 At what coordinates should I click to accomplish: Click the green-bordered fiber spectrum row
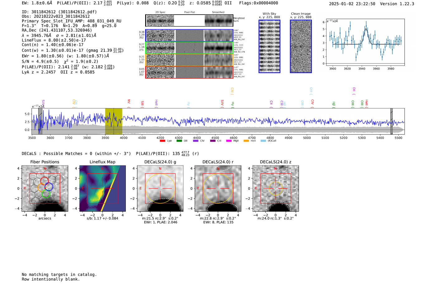tap(189, 48)
